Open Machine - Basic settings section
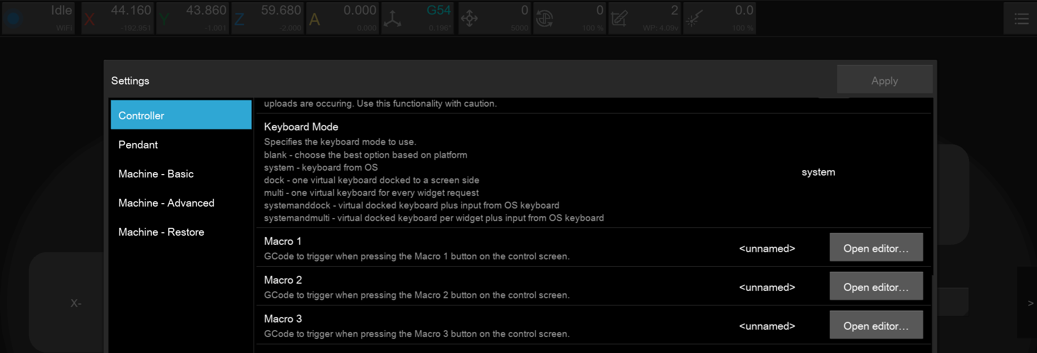 181,174
